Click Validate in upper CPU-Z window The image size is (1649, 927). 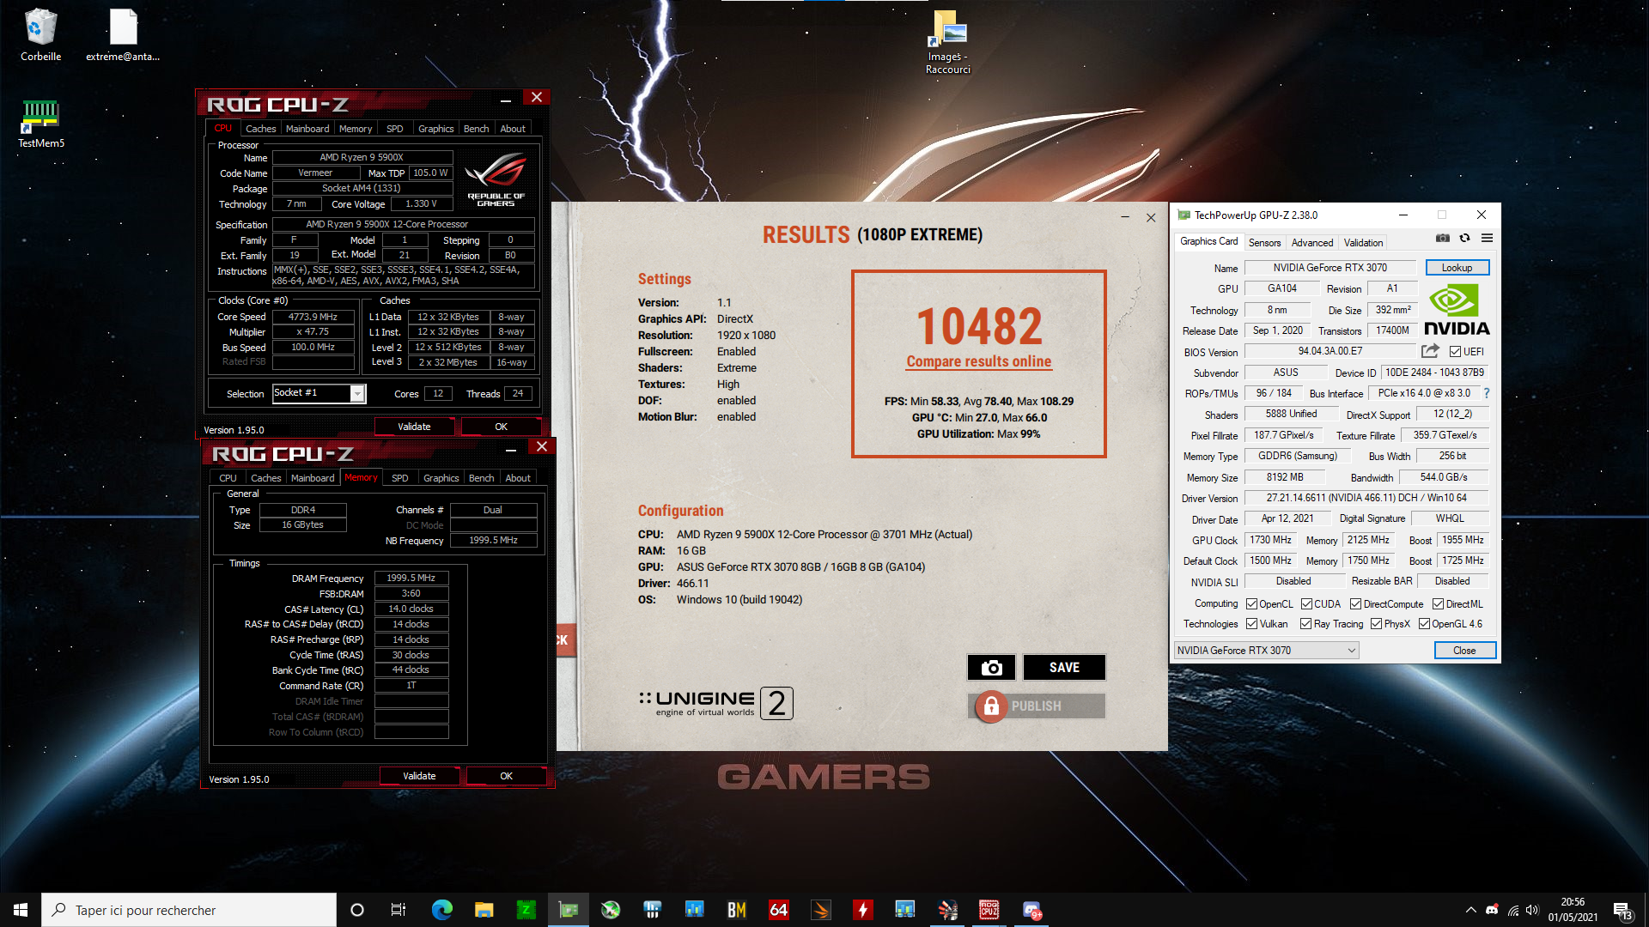(414, 427)
